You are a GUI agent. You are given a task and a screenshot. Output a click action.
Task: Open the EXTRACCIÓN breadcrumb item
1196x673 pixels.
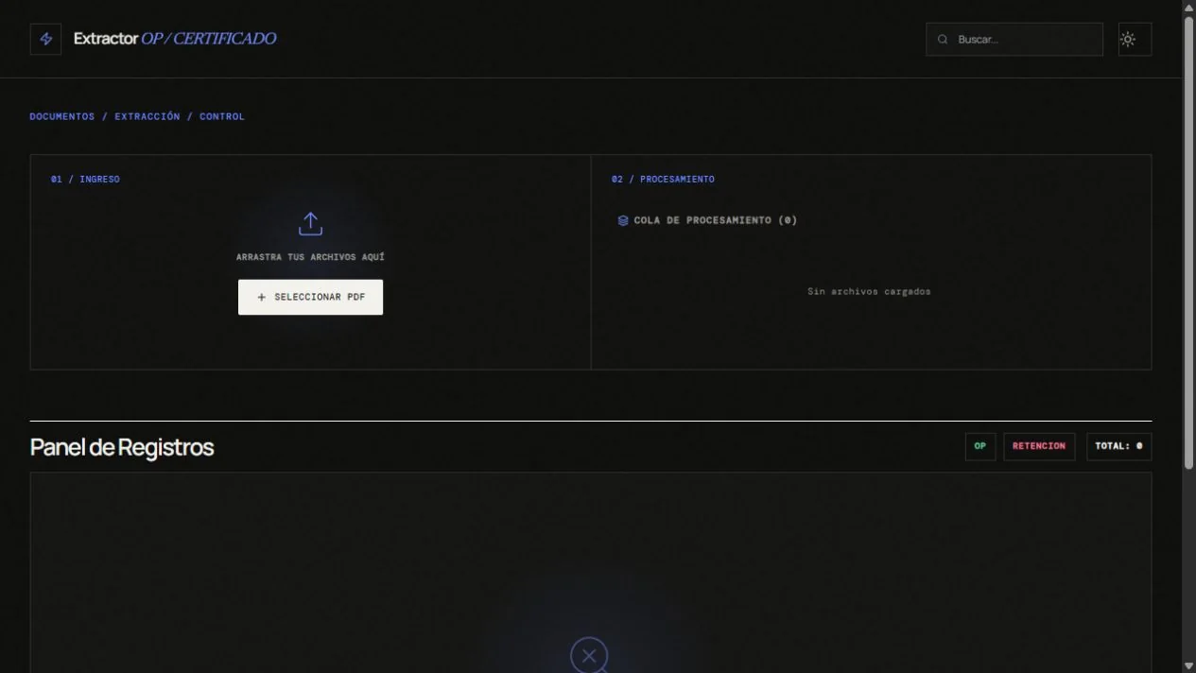(x=147, y=116)
